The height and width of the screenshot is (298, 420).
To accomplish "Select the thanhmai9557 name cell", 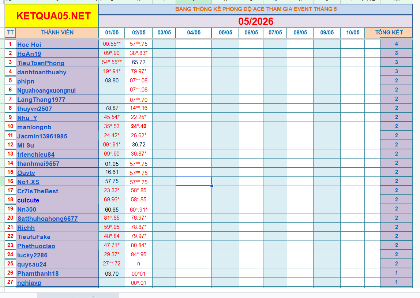I will tap(57, 163).
